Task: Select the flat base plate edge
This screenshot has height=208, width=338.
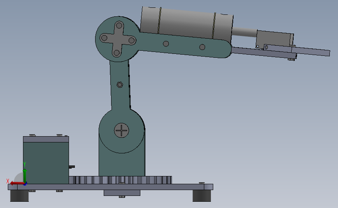Action: [x=111, y=187]
